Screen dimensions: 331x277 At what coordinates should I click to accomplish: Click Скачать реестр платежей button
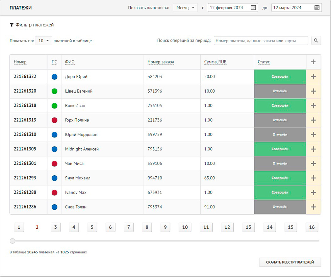pos(290,262)
